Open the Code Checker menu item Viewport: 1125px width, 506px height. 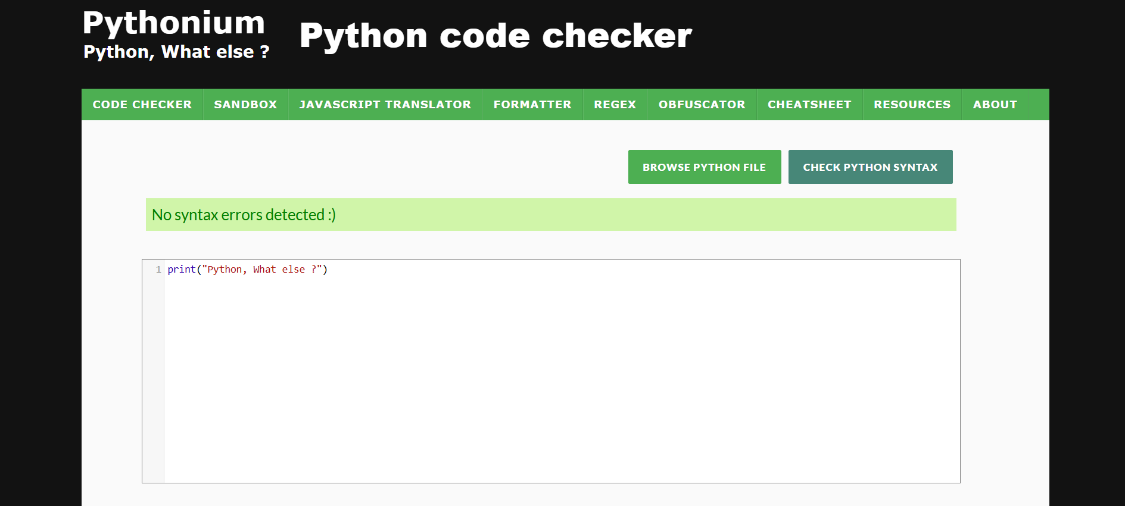pyautogui.click(x=142, y=105)
